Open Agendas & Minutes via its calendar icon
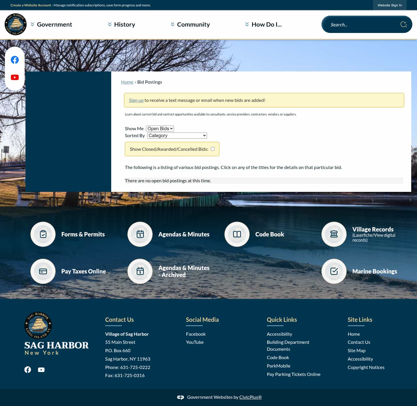This screenshot has height=406, width=417. tap(140, 234)
